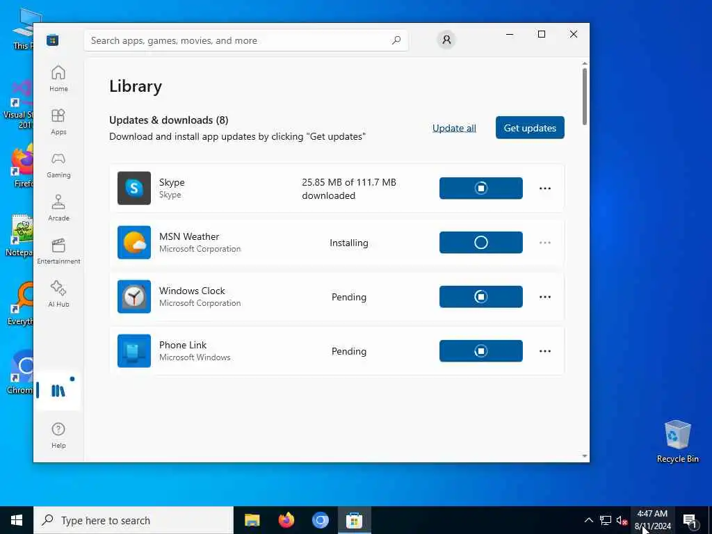Click '25.85 MB of 111.7 MB downloaded' text
Screen dimensions: 712x534
pos(349,189)
